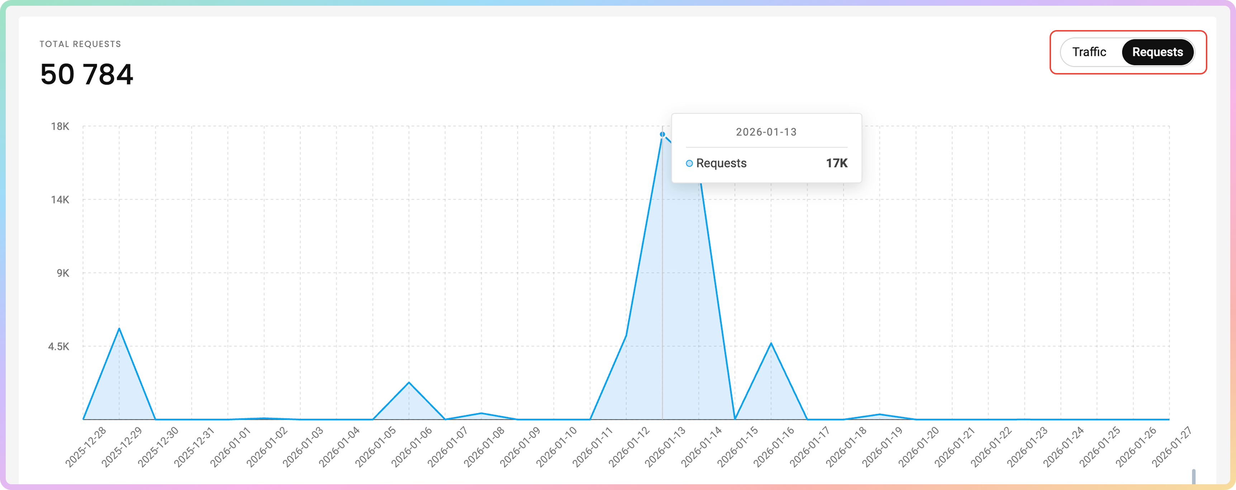The width and height of the screenshot is (1236, 490).
Task: Click the 2026-01-01 x-axis date label
Action: click(231, 447)
